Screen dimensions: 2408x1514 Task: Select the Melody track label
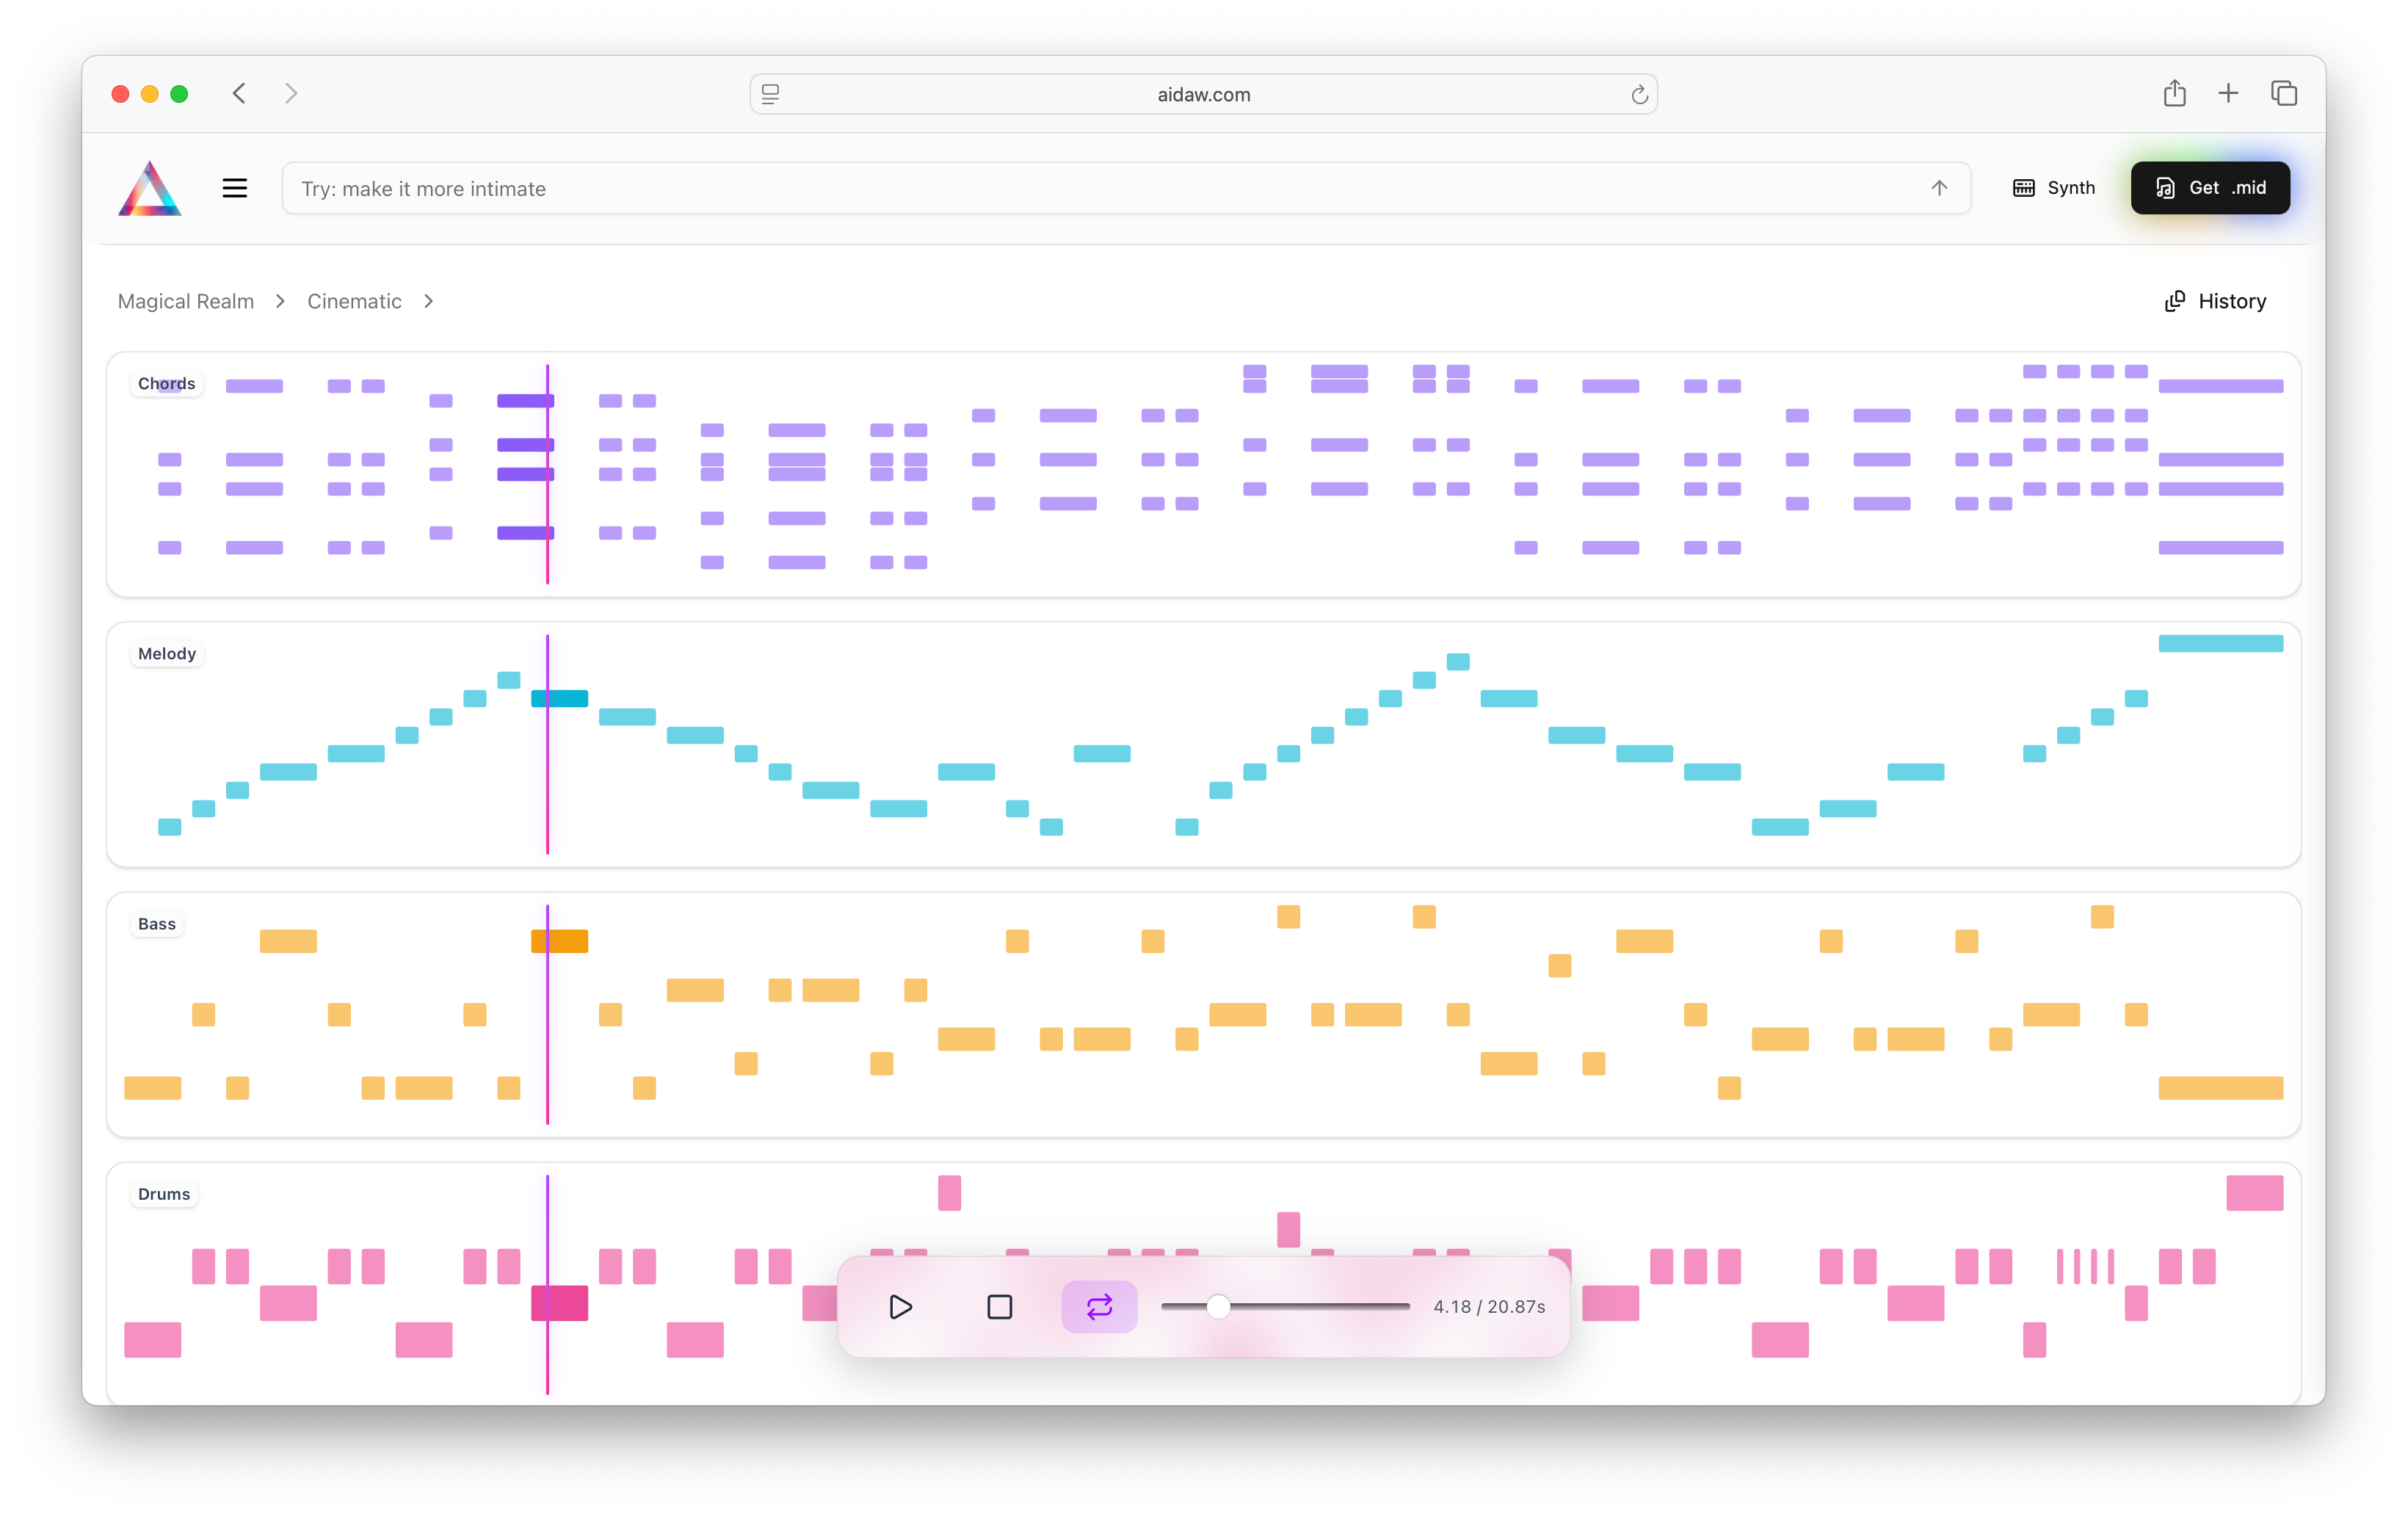point(167,654)
